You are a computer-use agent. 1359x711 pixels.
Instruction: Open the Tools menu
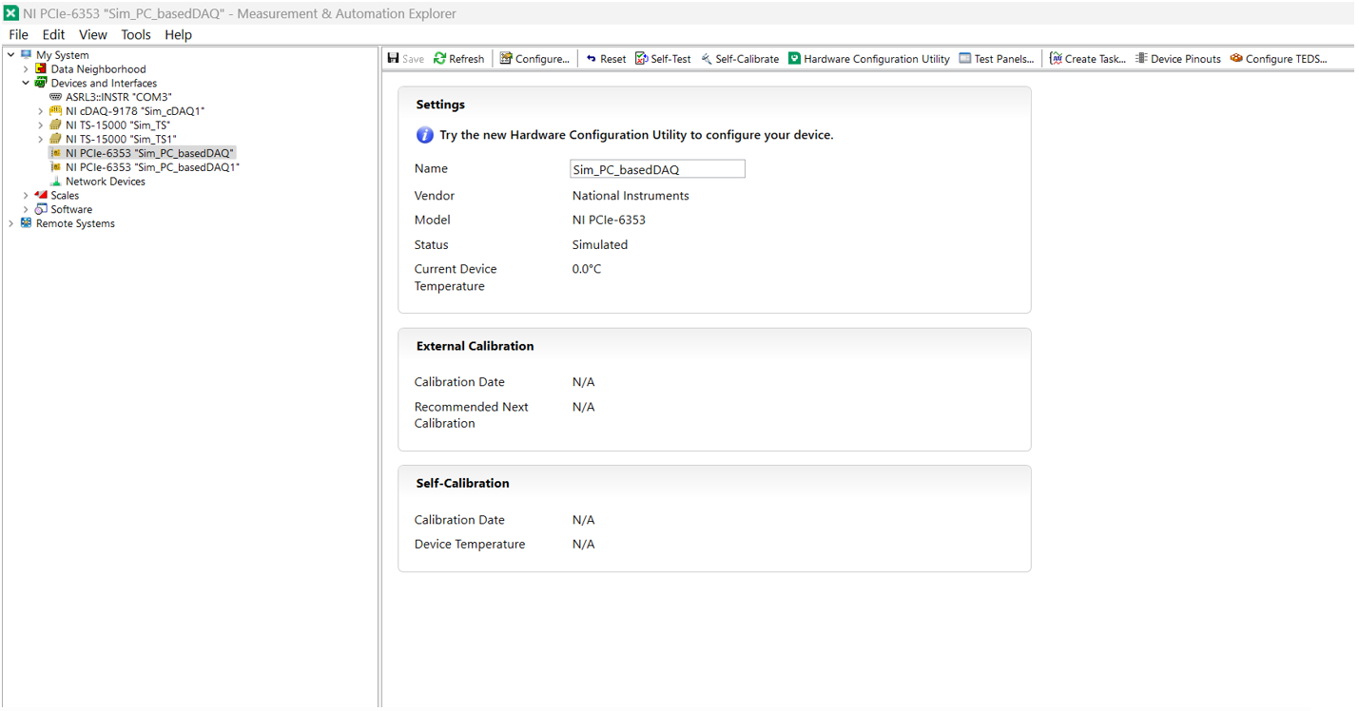136,34
